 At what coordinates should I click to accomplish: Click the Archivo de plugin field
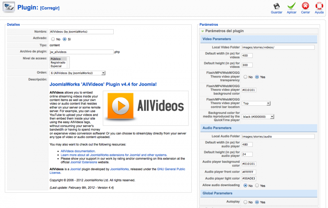[x=82, y=52]
